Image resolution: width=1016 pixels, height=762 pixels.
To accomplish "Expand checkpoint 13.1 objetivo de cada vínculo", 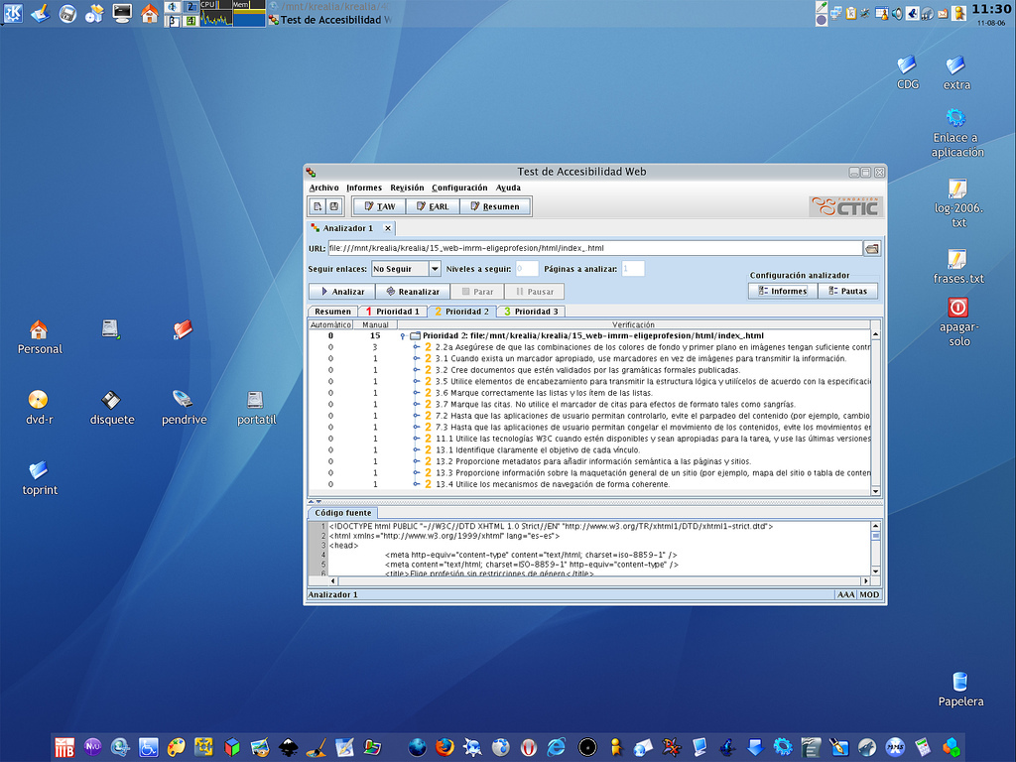I will (417, 450).
